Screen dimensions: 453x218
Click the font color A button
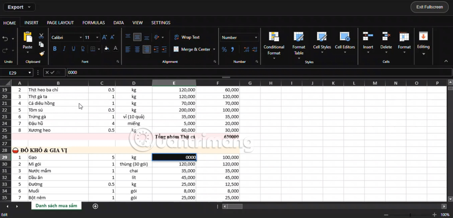pyautogui.click(x=116, y=49)
